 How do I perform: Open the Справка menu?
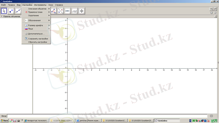click(x=59, y=5)
